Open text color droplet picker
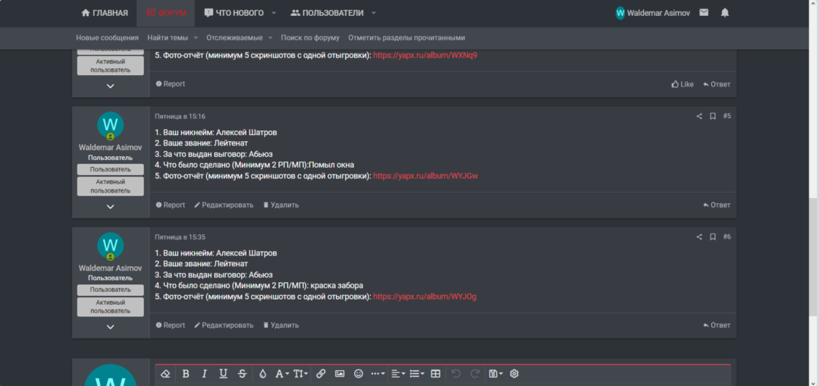This screenshot has height=386, width=819. point(262,373)
